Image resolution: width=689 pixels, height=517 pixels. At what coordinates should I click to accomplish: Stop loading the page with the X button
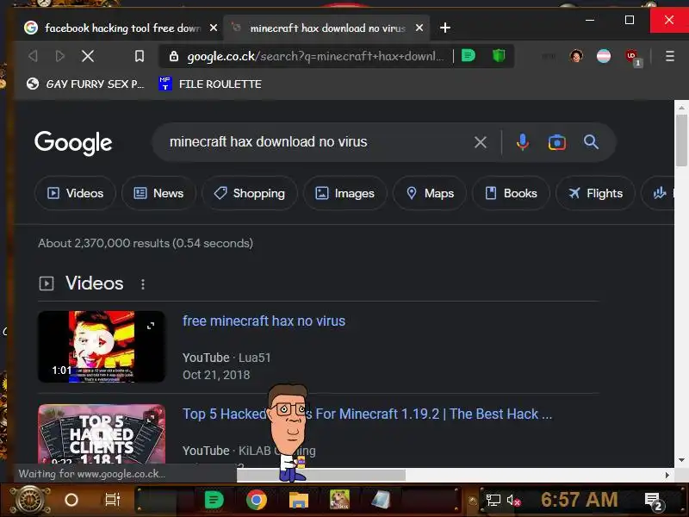[x=88, y=56]
